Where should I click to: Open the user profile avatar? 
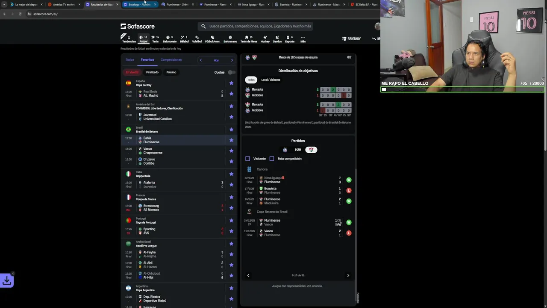coord(377,26)
